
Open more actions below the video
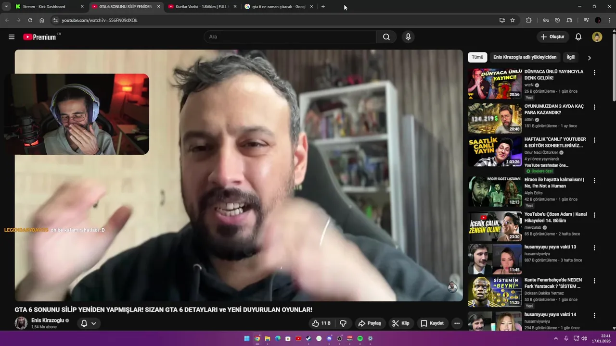[457, 323]
